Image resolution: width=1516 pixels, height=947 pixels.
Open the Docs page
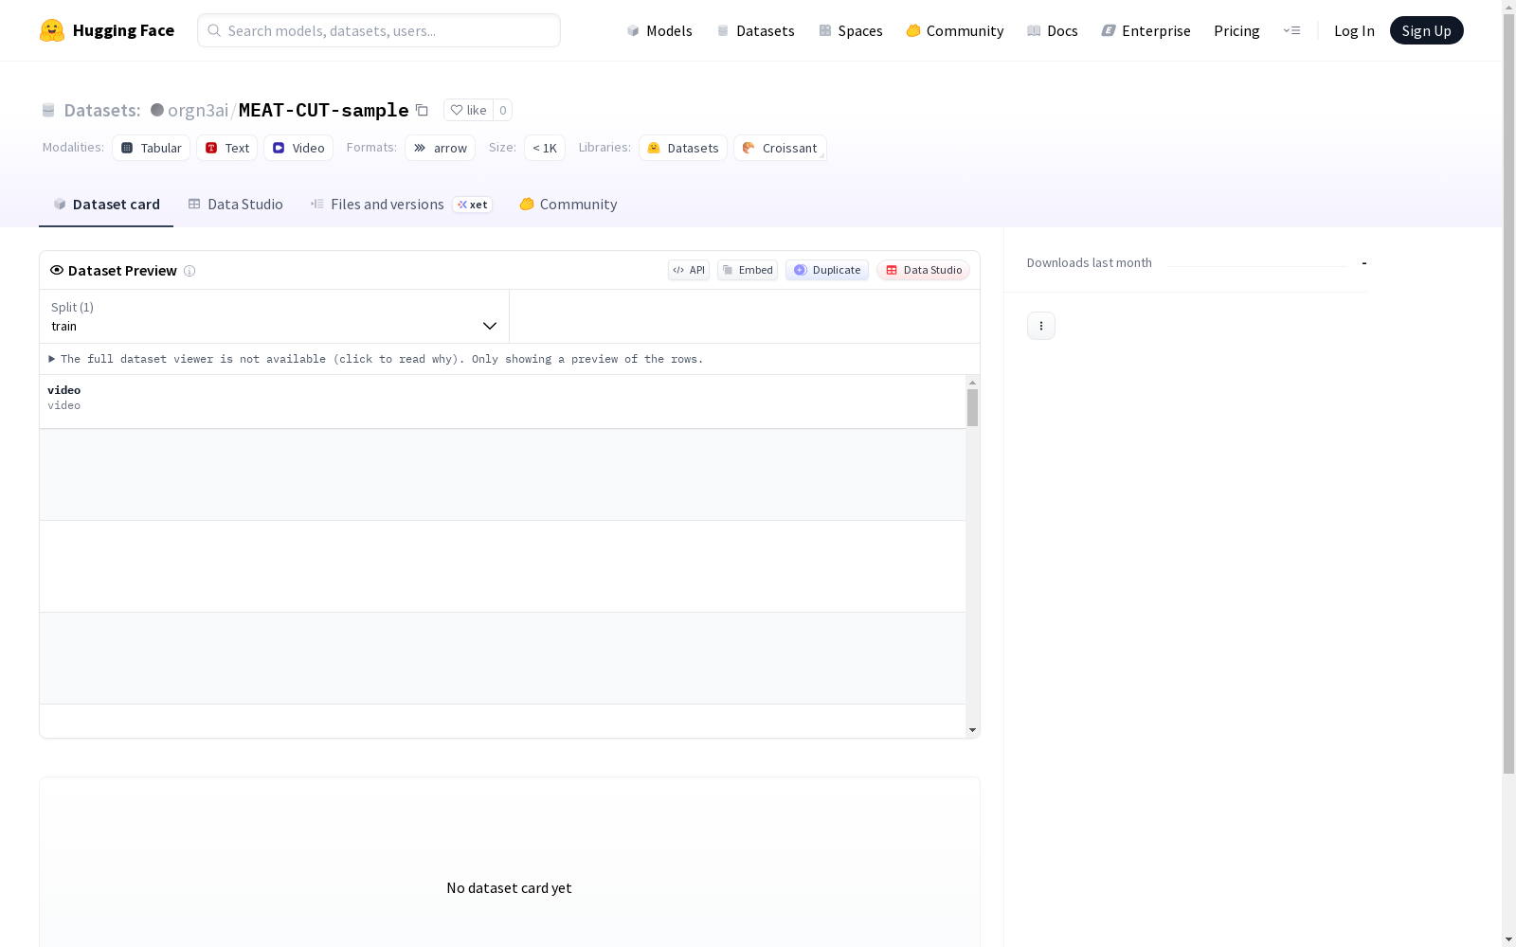[x=1052, y=30]
